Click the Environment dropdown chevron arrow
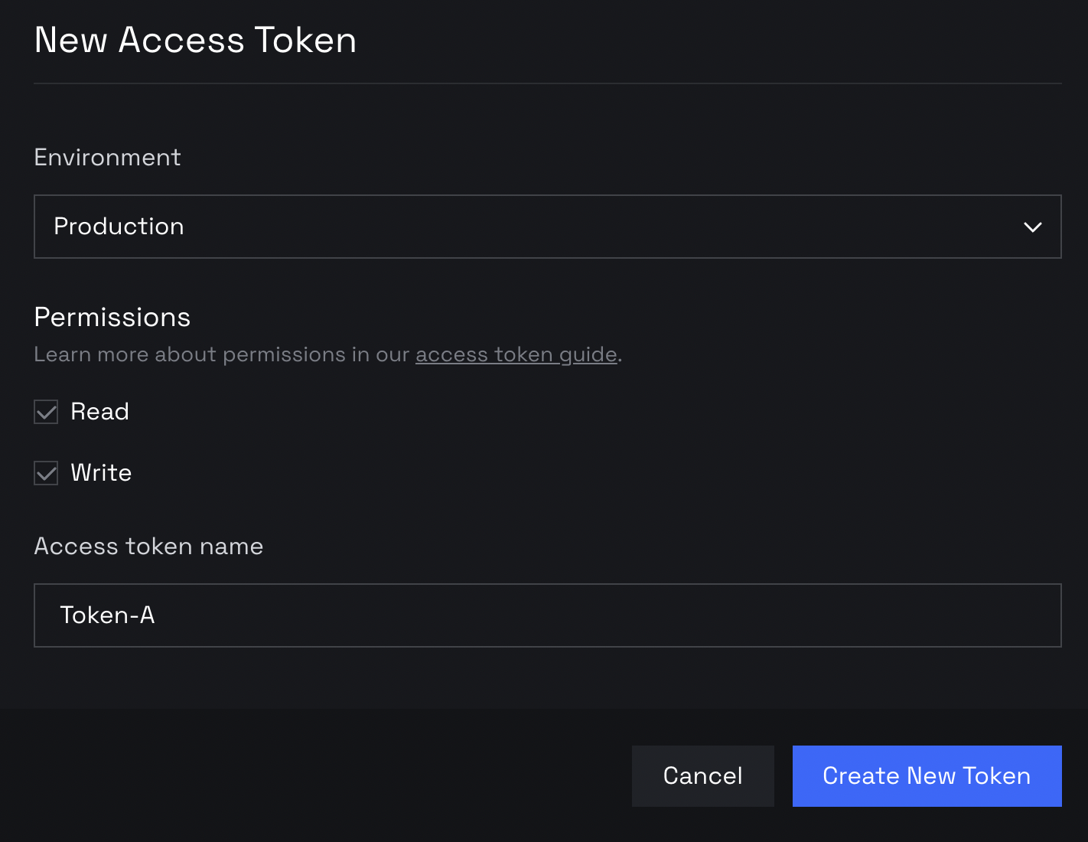Image resolution: width=1088 pixels, height=842 pixels. (x=1032, y=227)
